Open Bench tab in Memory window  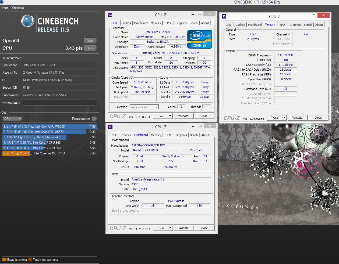(308, 25)
